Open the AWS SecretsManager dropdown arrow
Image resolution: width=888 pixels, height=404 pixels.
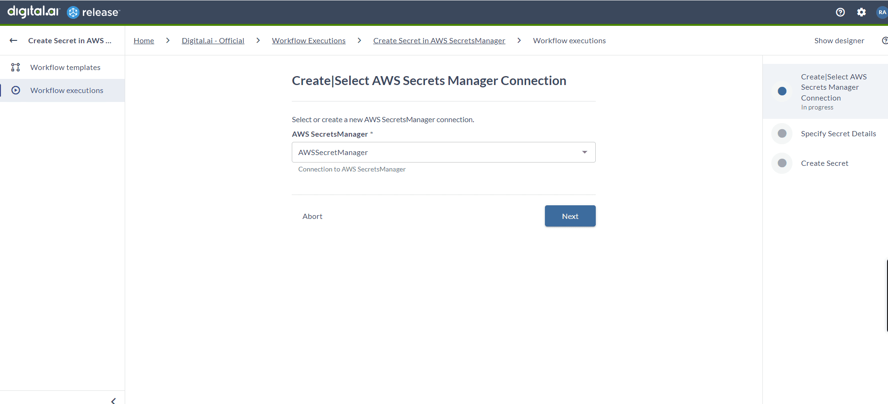[x=584, y=152]
